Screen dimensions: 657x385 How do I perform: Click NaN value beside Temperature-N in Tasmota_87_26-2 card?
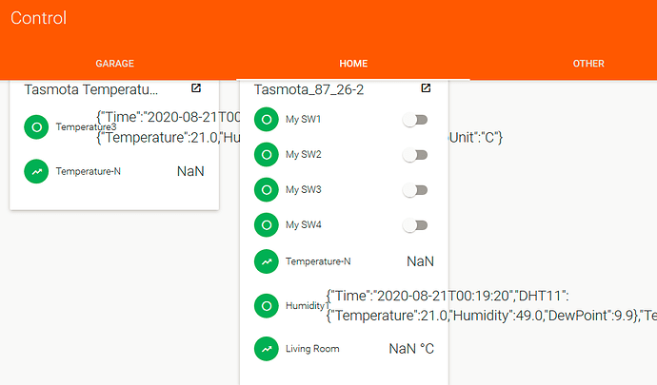pos(420,261)
